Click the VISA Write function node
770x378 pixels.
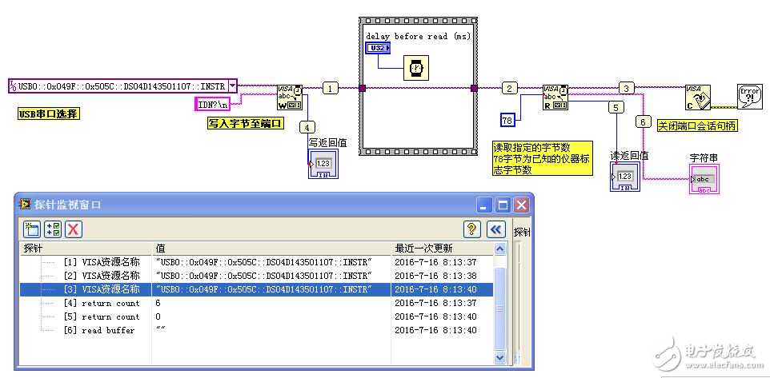tap(291, 97)
